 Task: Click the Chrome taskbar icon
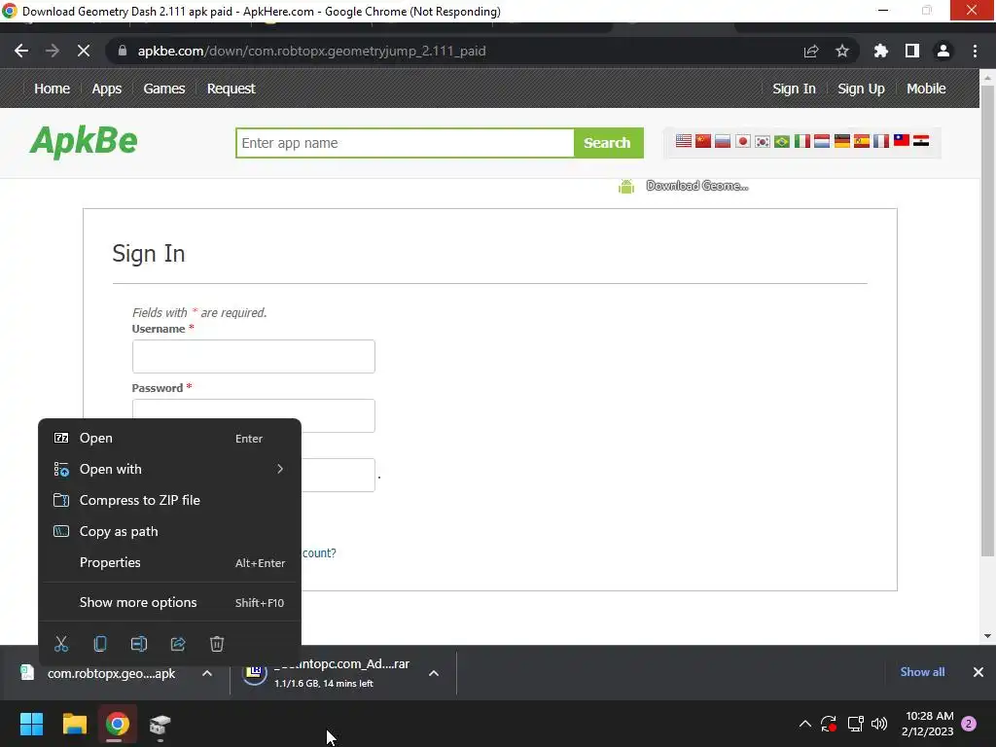point(117,724)
